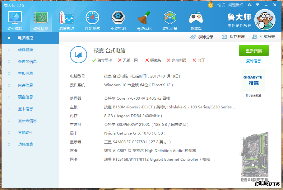Click 保存截屏 camera icon
The width and height of the screenshot is (283, 190).
tap(224, 37)
